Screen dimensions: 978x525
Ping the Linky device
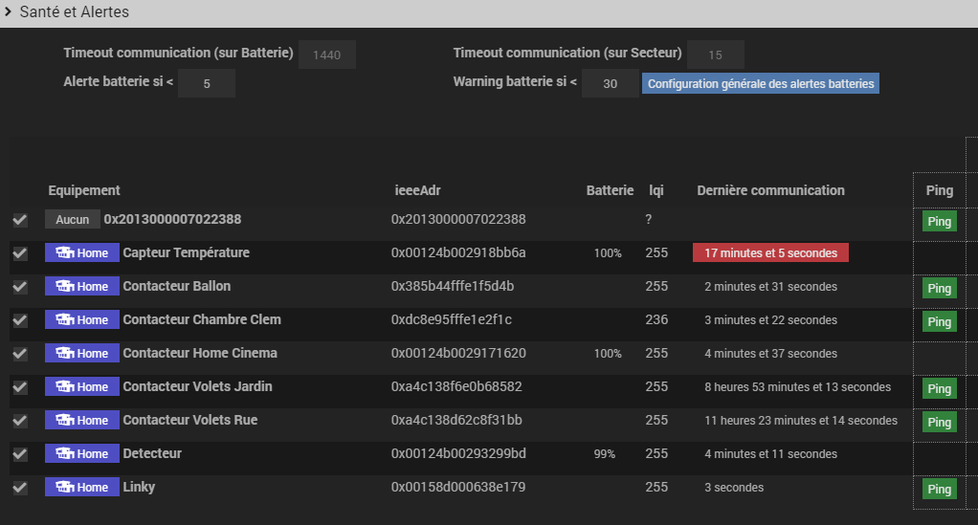(x=939, y=489)
